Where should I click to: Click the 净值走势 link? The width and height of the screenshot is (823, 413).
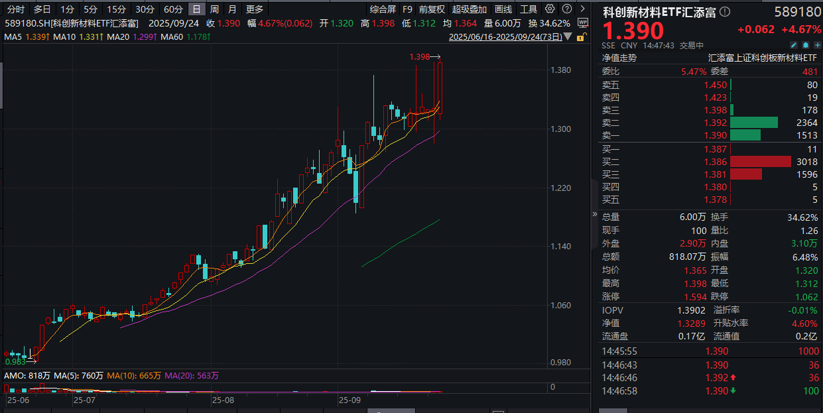[619, 58]
